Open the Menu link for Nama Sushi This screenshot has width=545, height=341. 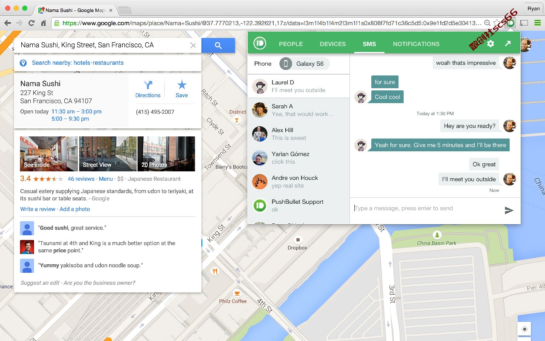coord(106,179)
